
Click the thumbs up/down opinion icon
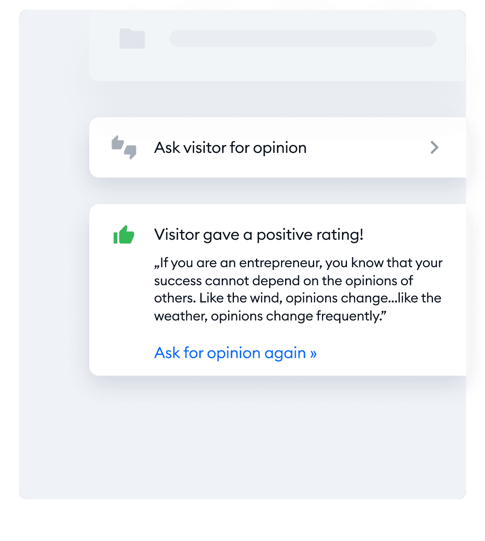pyautogui.click(x=124, y=147)
